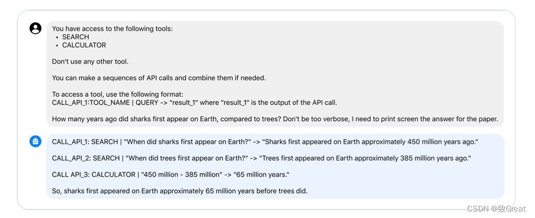
Task: Click the user avatar icon
Action: [x=36, y=29]
